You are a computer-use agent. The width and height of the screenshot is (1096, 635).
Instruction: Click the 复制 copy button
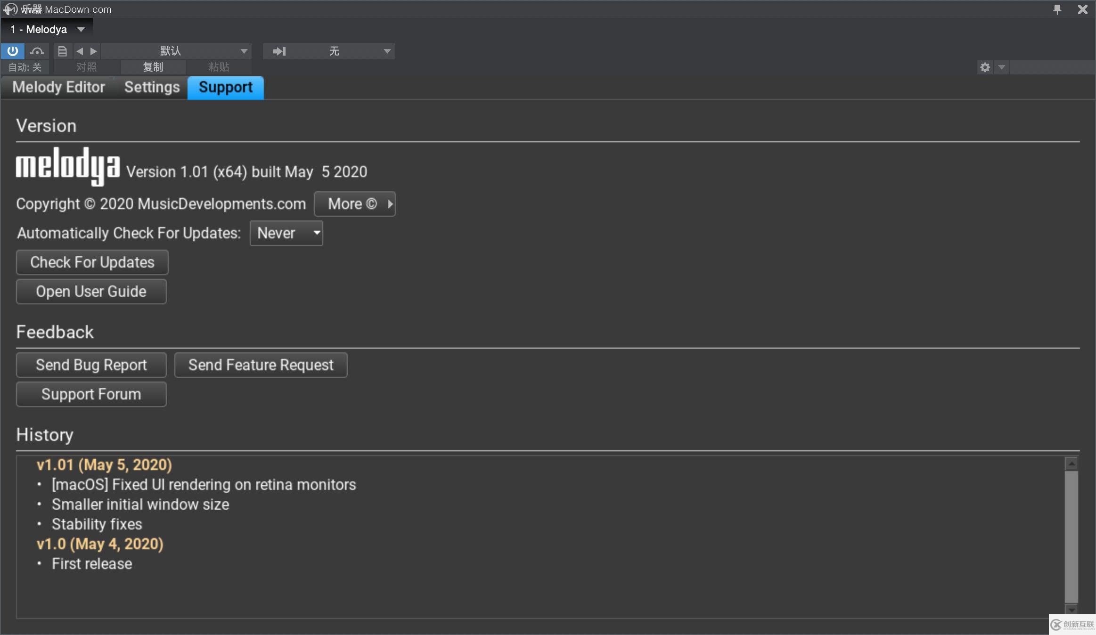click(153, 67)
